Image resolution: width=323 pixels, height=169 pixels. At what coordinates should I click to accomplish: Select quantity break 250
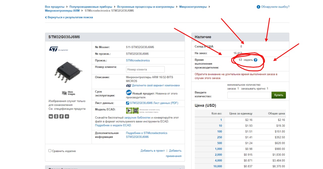[220, 137]
